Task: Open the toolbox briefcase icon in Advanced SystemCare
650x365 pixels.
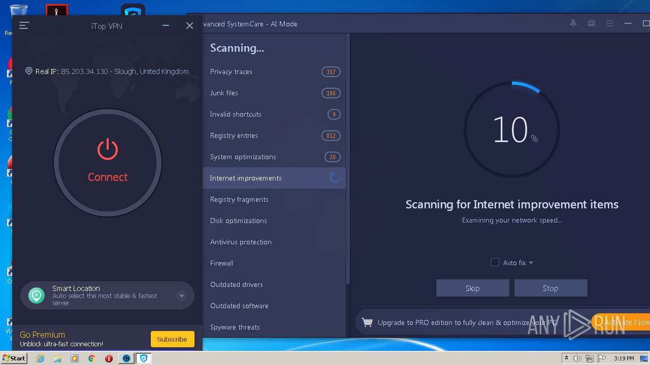Action: pyautogui.click(x=592, y=23)
